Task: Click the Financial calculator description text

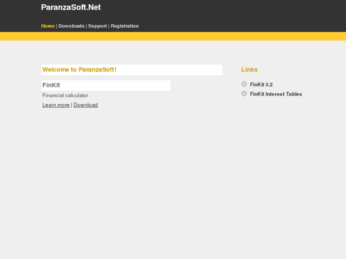Action: coord(65,96)
